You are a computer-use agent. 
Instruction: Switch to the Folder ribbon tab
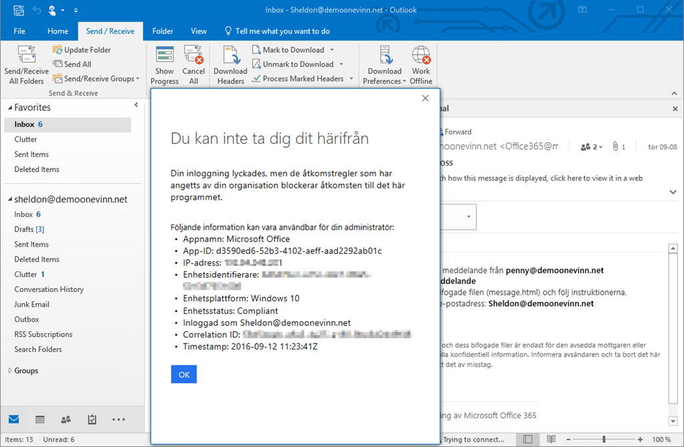pyautogui.click(x=162, y=31)
